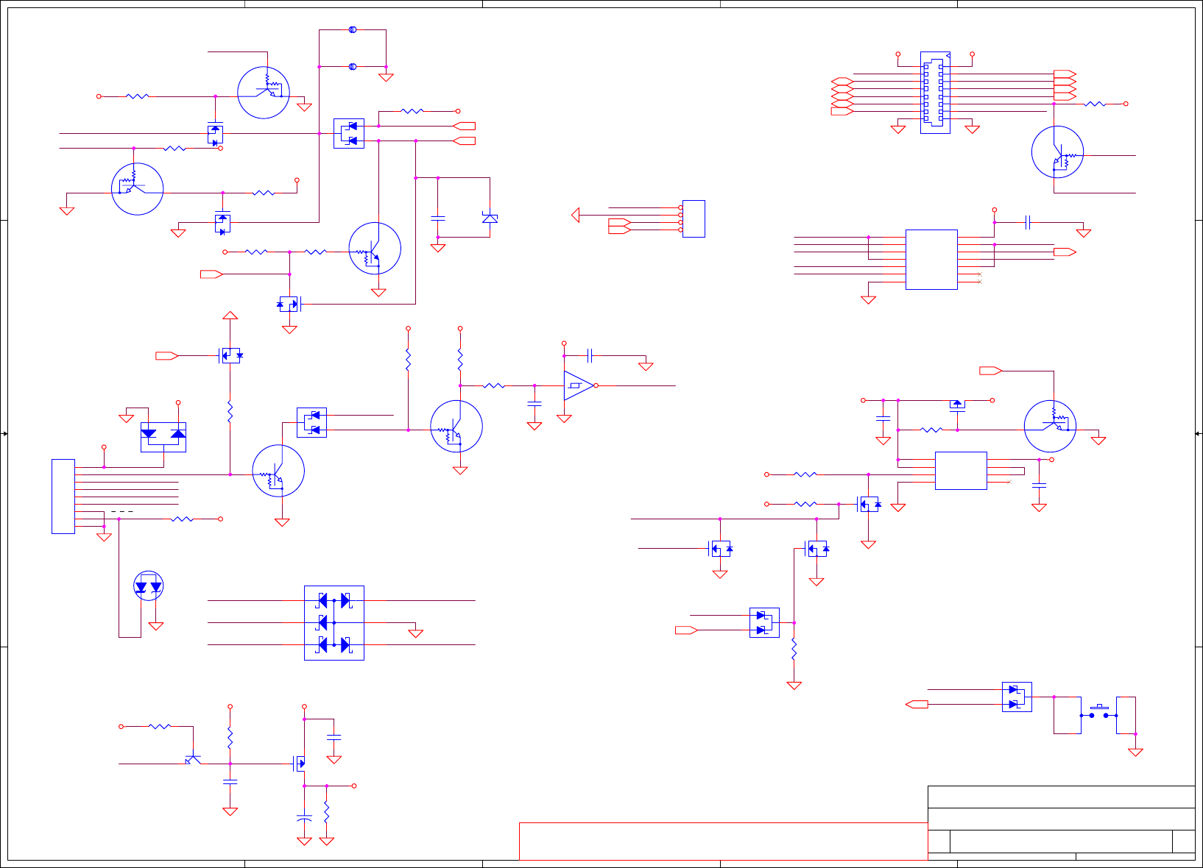Click the large IC rectangle with no-connect pins

point(931,260)
